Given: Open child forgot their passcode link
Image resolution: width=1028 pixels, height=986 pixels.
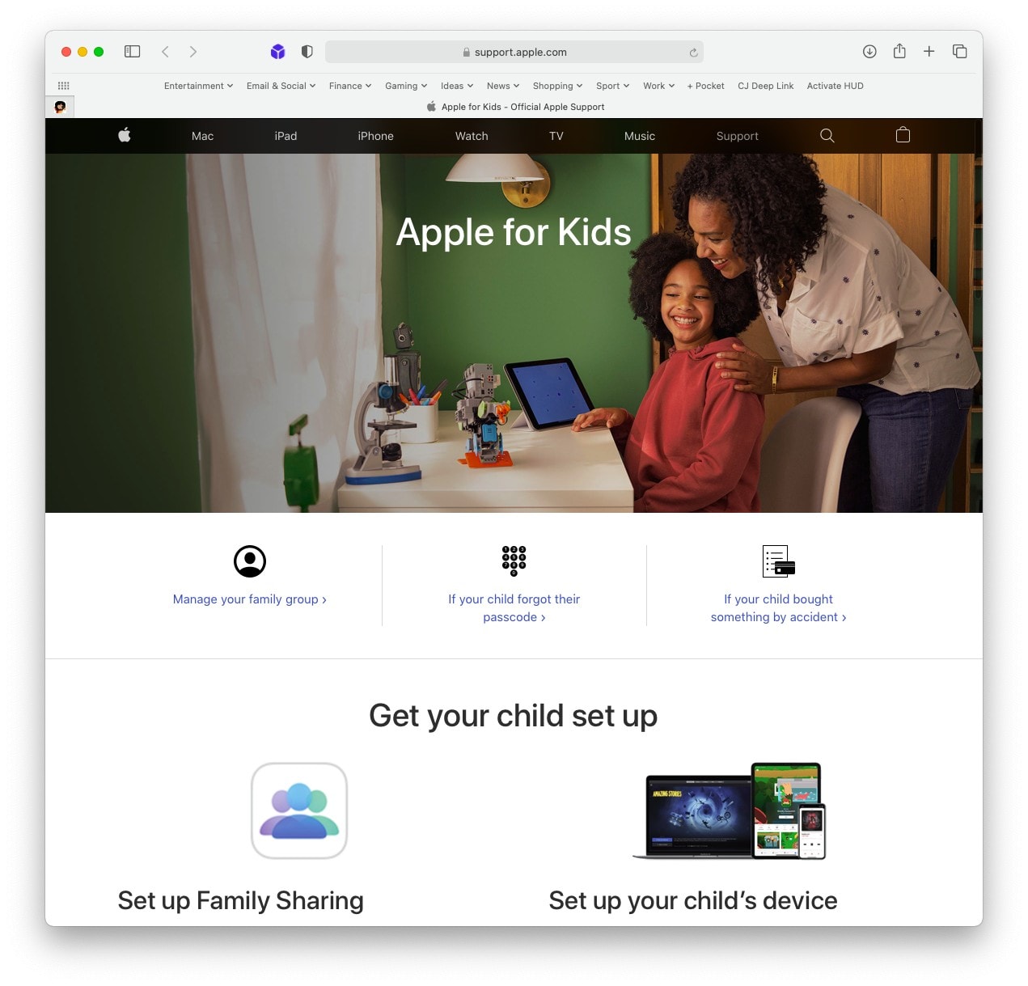Looking at the screenshot, I should pyautogui.click(x=514, y=608).
